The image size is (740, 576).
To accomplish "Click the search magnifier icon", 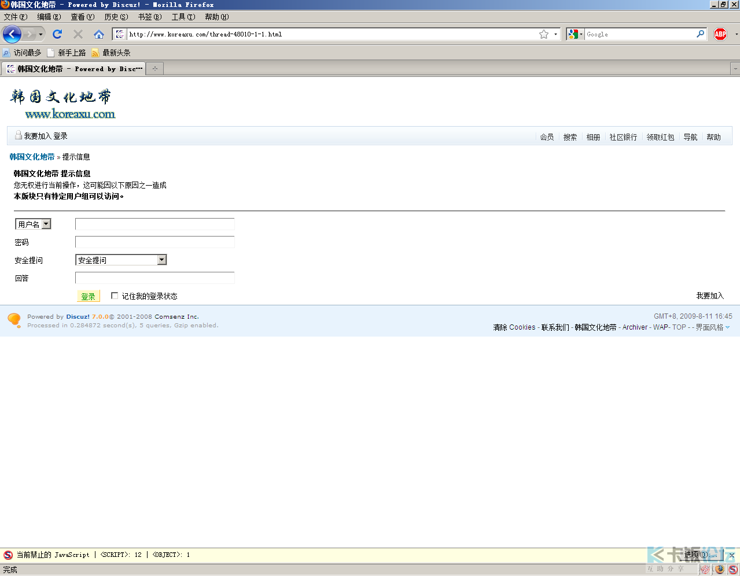I will pos(701,34).
